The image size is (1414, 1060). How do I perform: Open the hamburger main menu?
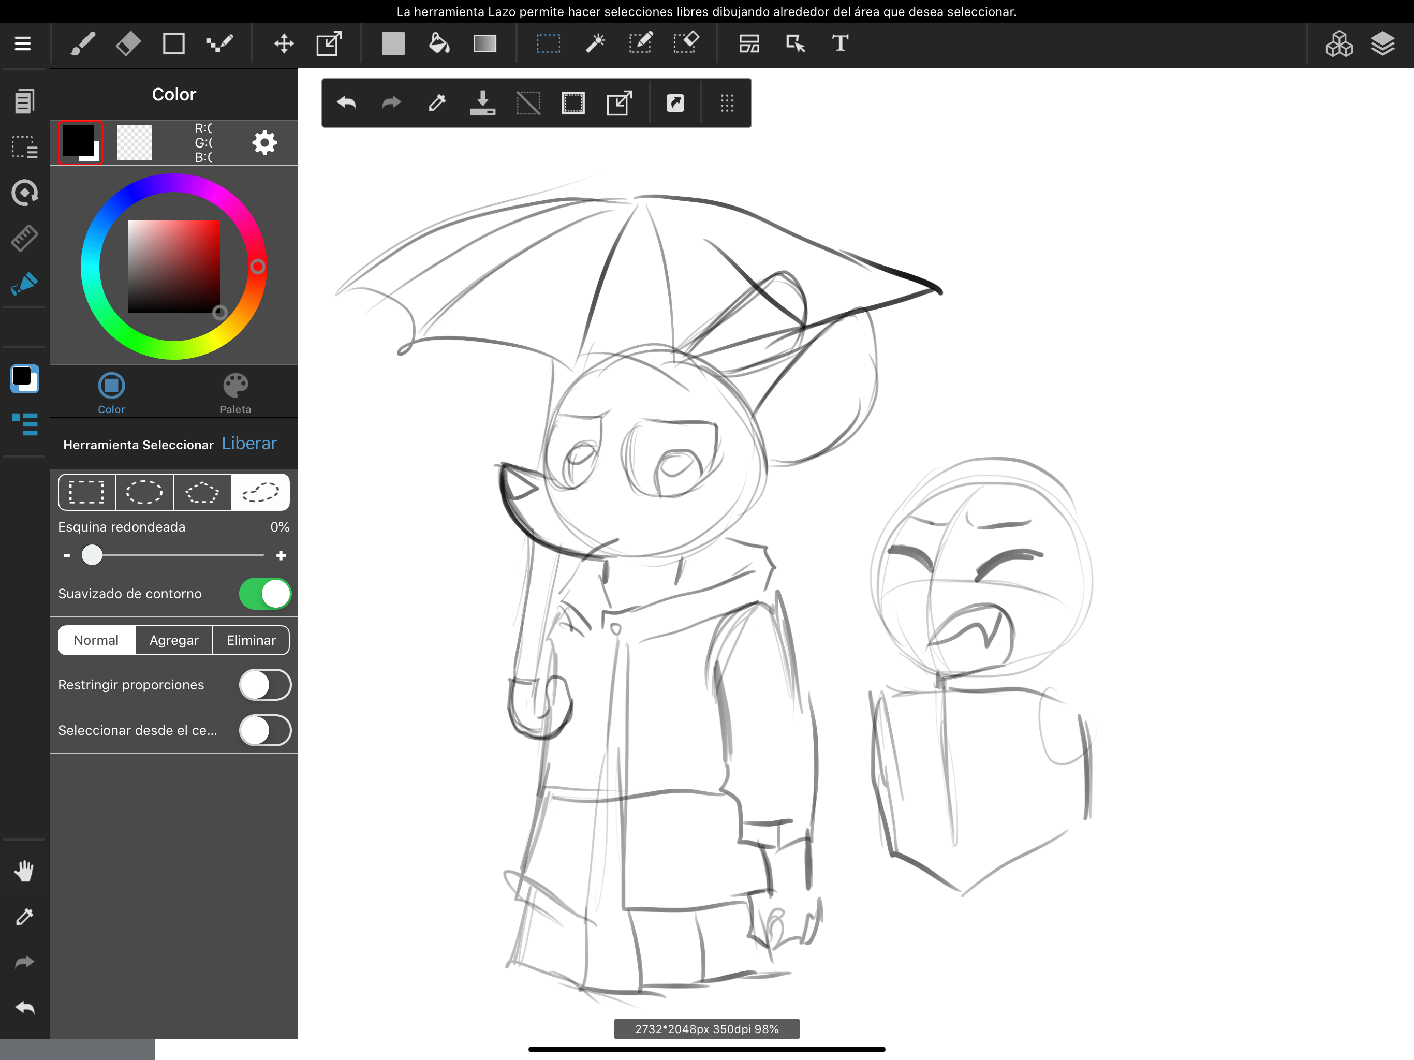tap(23, 43)
